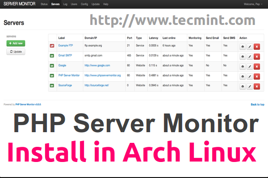Click the 0.0005 s latency value
The height and width of the screenshot is (178, 268).
pos(154,45)
